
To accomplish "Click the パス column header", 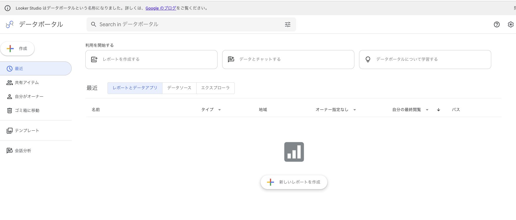I will click(x=456, y=110).
